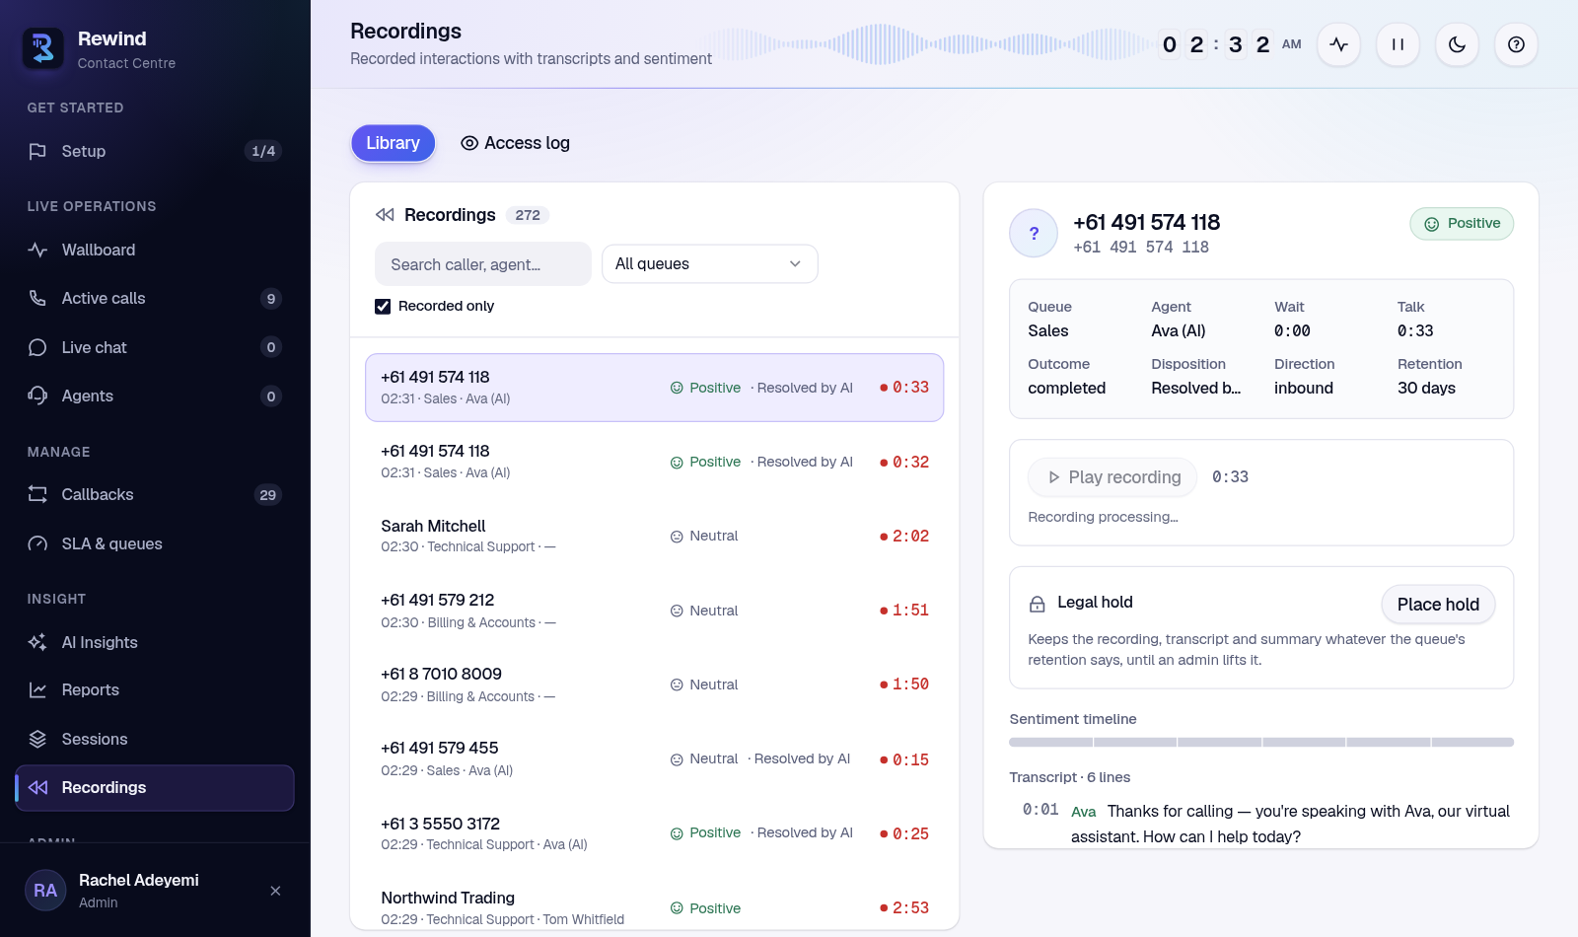Open the Agents page
The image size is (1578, 937).
[155, 396]
